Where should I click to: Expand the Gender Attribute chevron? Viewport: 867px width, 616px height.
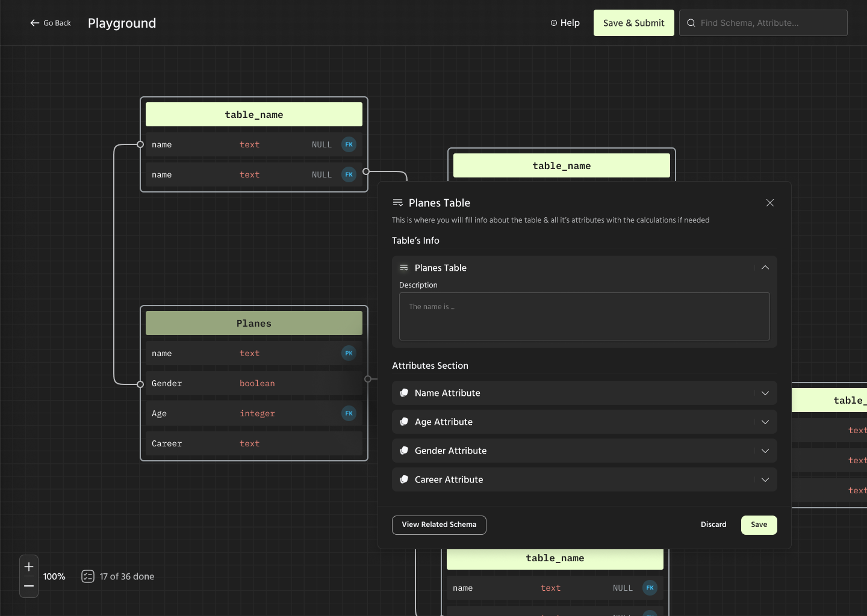point(765,451)
